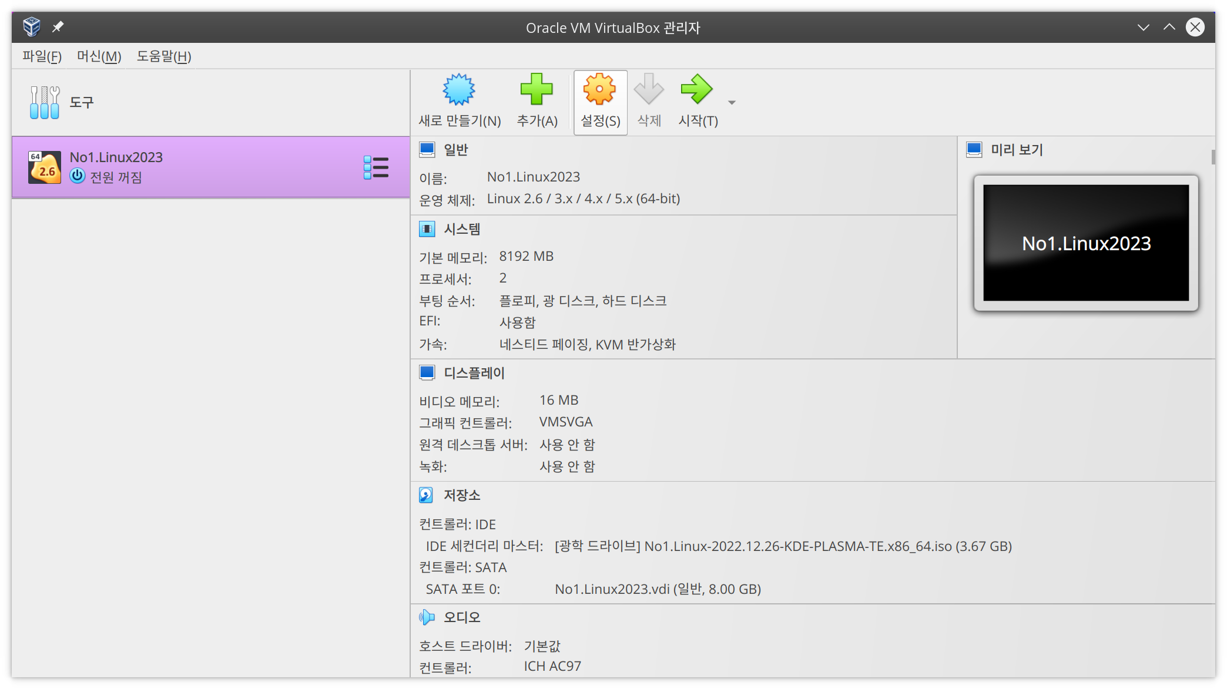The height and width of the screenshot is (689, 1227).
Task: Click the optical drive ISO file entry
Action: [783, 546]
